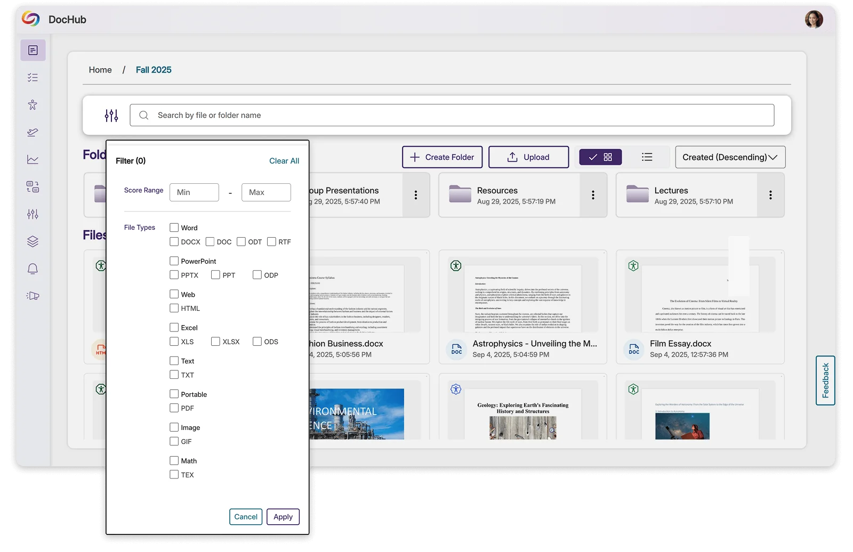This screenshot has width=853, height=552.
Task: Open options menu for Lectures folder
Action: coord(770,195)
